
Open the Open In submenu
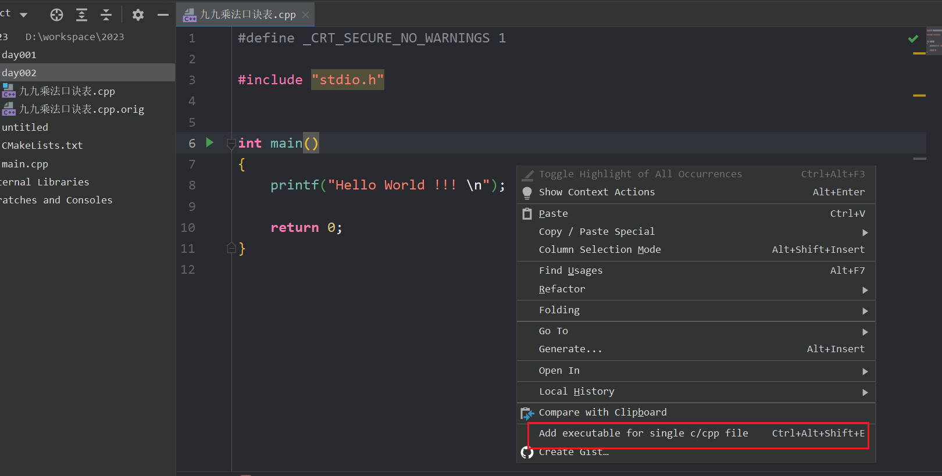[696, 370]
